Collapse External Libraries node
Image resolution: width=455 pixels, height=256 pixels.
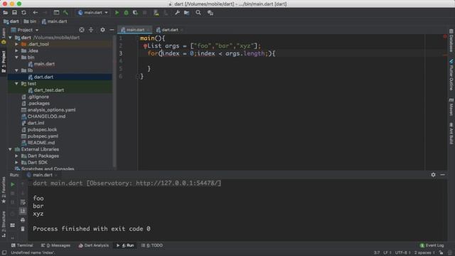[x=10, y=149]
